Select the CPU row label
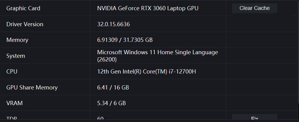The image size is (299, 122). [12, 72]
